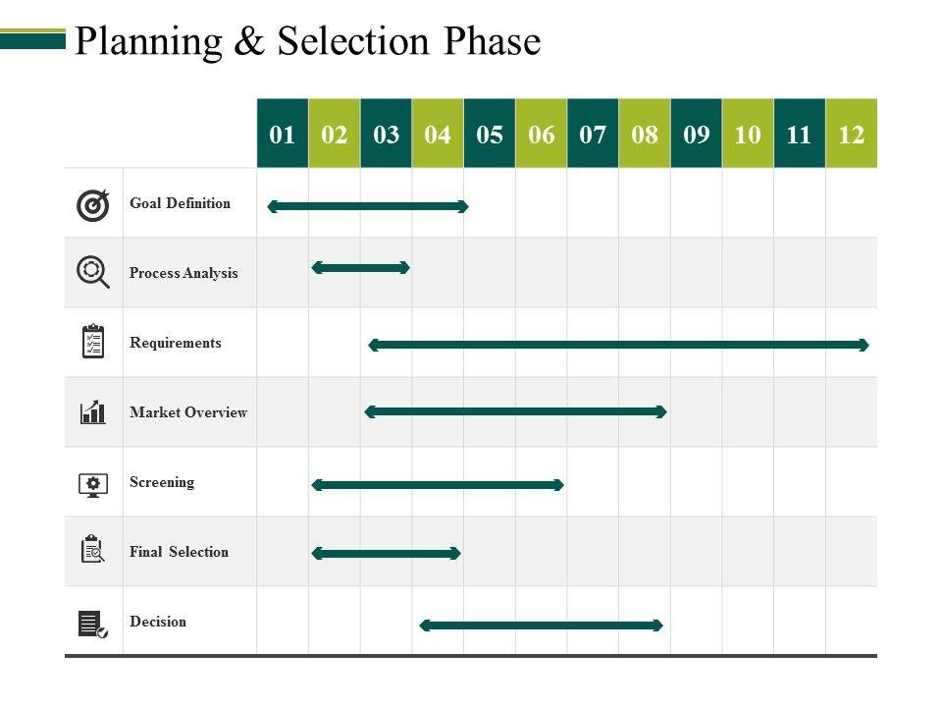Select the month 12 header cell
Screen dimensions: 942x707
point(852,134)
